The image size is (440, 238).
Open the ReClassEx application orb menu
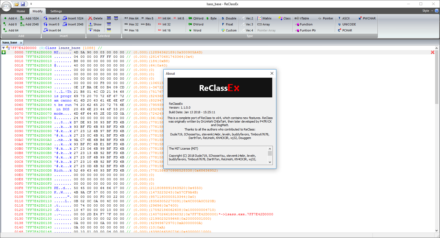[7, 6]
